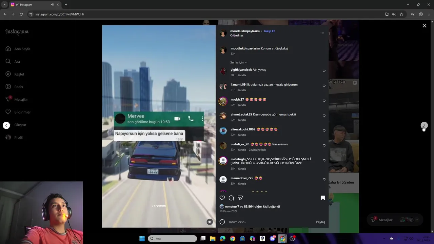Reload the page
434x244 pixels.
tap(21, 14)
